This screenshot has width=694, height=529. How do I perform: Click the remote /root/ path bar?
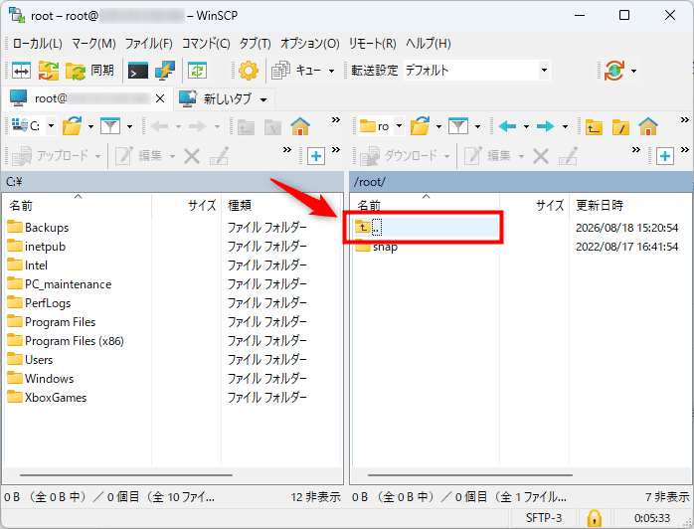tap(521, 182)
